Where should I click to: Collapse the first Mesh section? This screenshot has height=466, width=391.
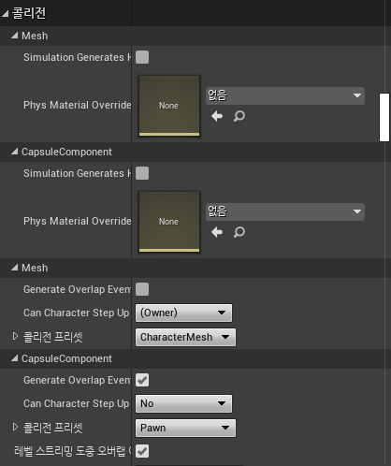click(x=15, y=36)
